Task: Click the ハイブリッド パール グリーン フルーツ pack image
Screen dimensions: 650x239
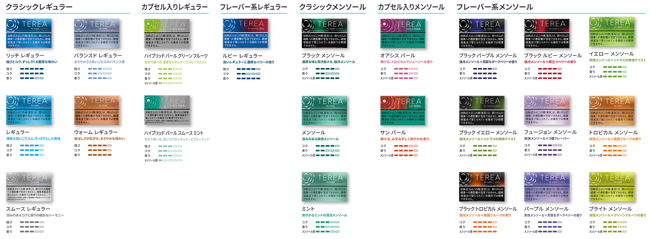Action: (x=167, y=33)
